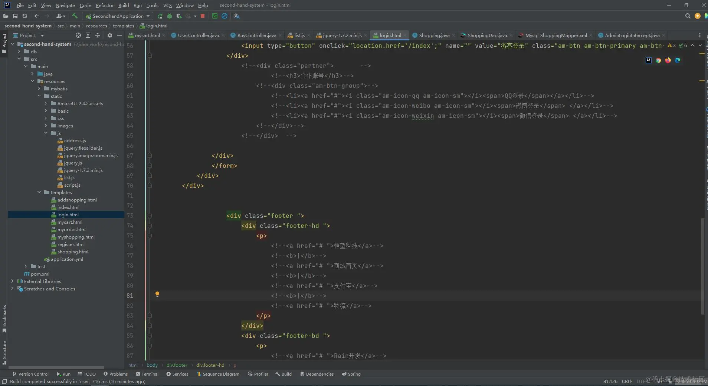Open Sequence Diagram tool window

tap(218, 374)
